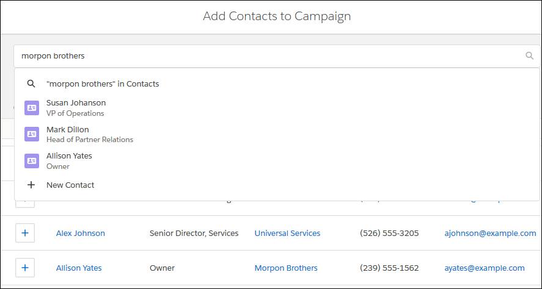Click the plus icon next to New Contact

(x=31, y=185)
